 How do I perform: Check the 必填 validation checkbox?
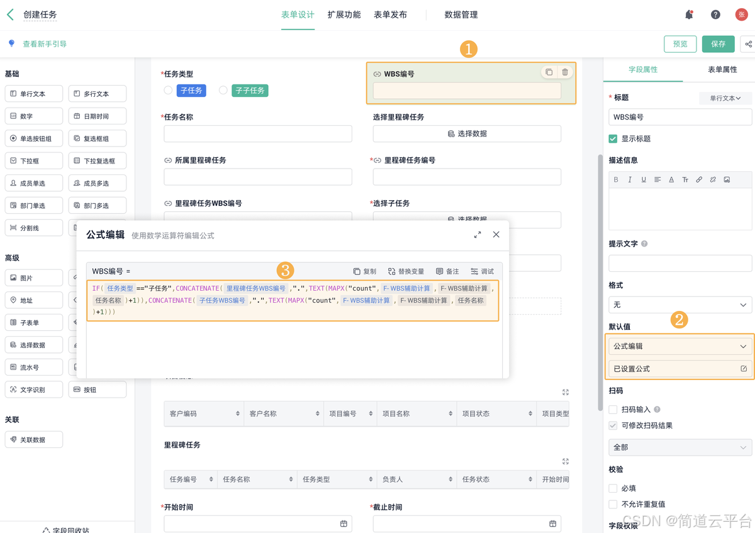(613, 488)
